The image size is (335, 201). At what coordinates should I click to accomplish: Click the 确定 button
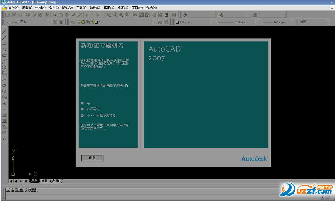(x=92, y=158)
